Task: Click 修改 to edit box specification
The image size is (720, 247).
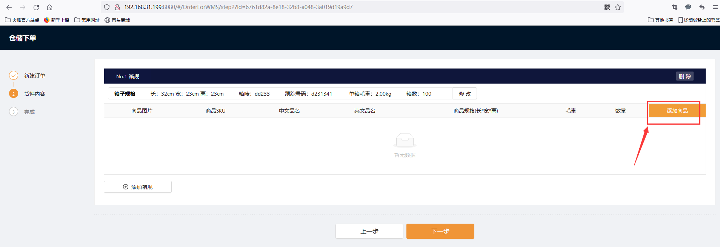Action: (465, 94)
